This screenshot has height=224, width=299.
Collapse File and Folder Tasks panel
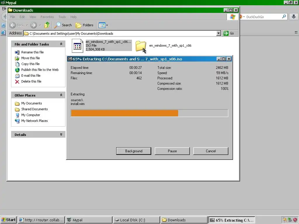[x=61, y=44]
